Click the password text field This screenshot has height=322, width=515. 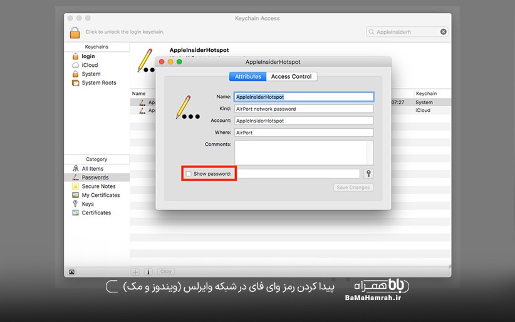[x=298, y=174]
